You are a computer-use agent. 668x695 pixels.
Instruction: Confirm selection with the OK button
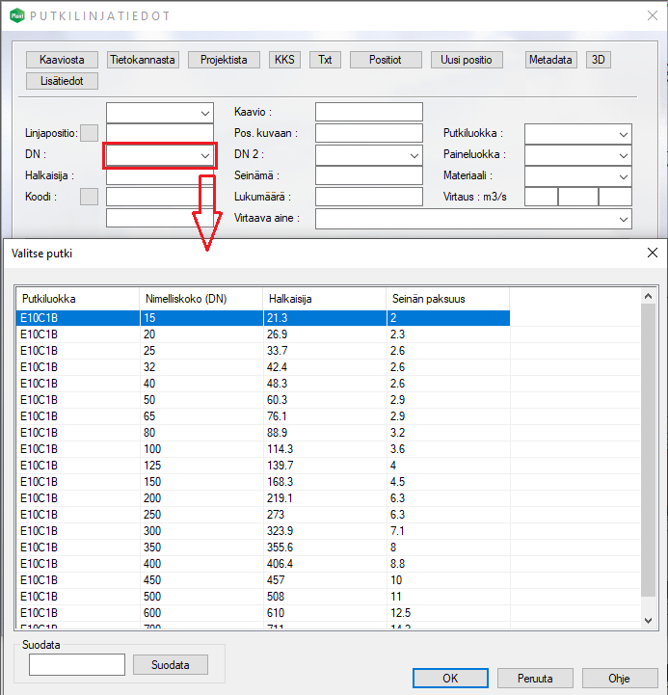point(450,678)
